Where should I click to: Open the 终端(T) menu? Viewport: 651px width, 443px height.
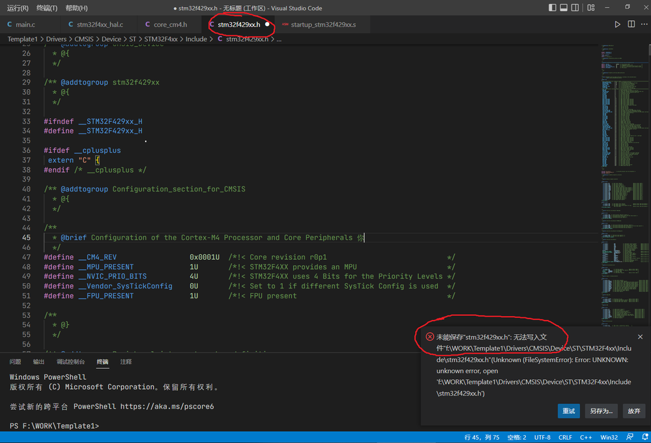47,8
